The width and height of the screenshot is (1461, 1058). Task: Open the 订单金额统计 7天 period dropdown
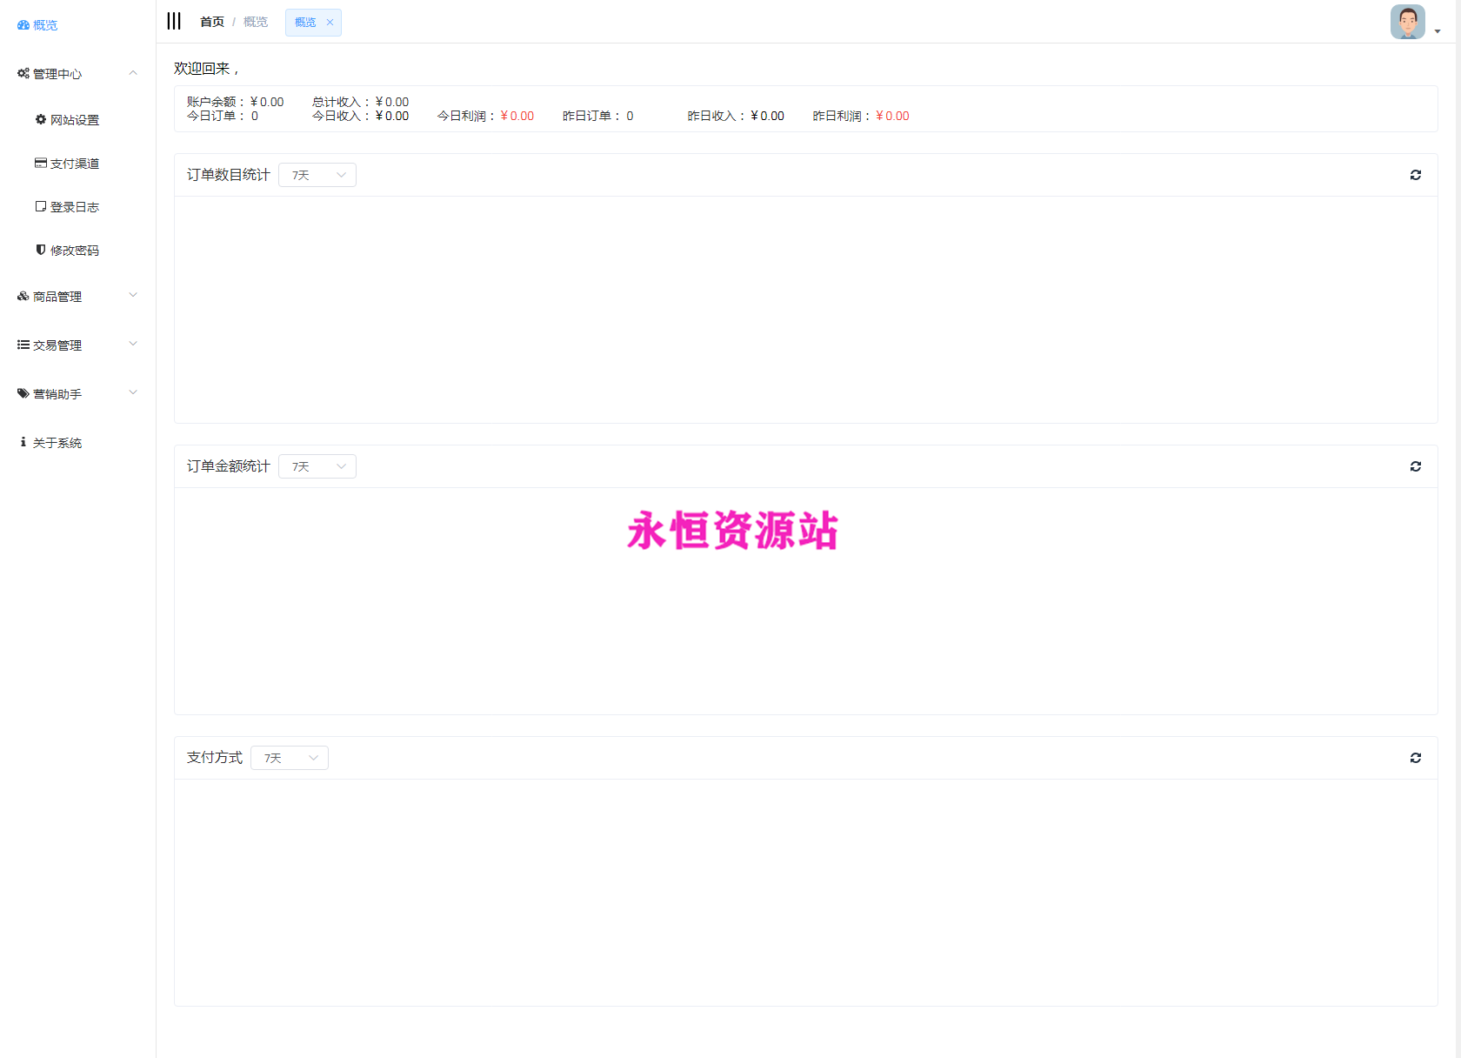(x=317, y=466)
